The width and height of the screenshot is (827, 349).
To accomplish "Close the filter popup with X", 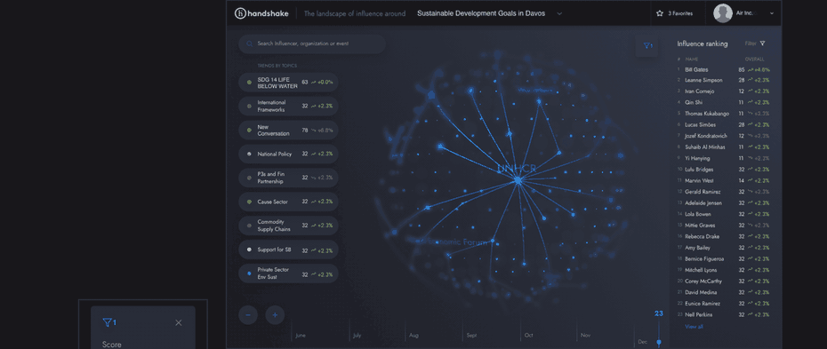I will 178,322.
